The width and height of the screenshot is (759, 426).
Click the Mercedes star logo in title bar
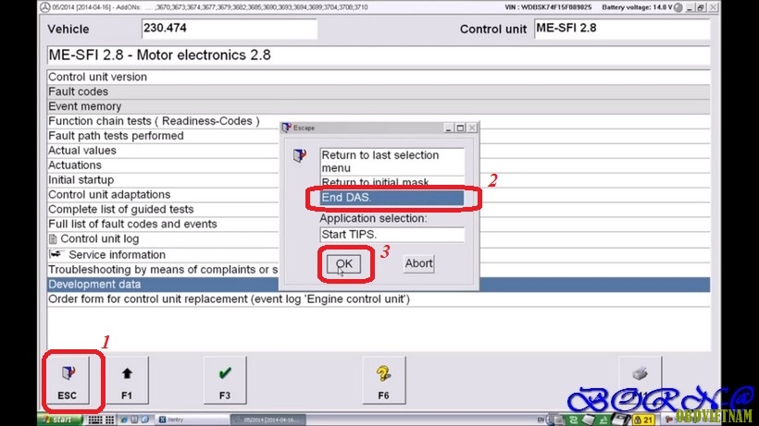point(45,7)
